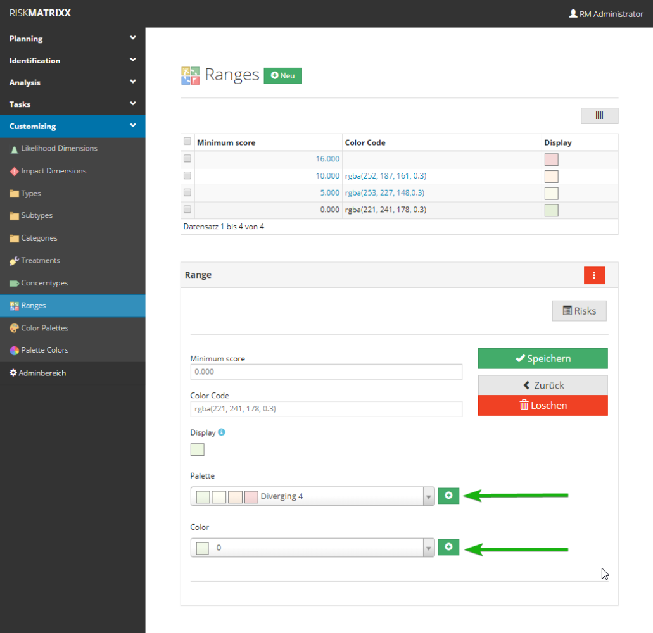The width and height of the screenshot is (653, 633).
Task: Add a new palette with plus button
Action: point(448,496)
